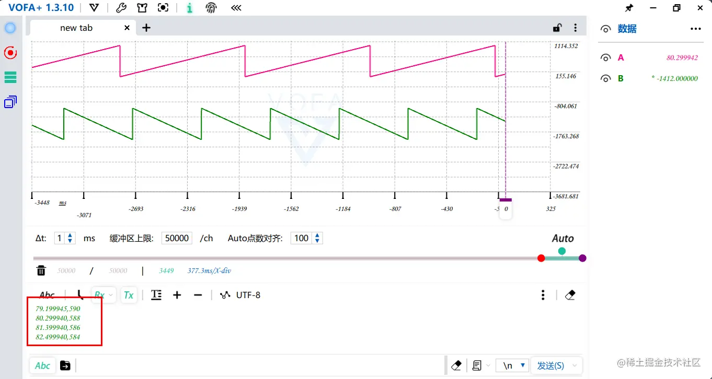Click the red slider handle
The image size is (712, 379).
(541, 258)
